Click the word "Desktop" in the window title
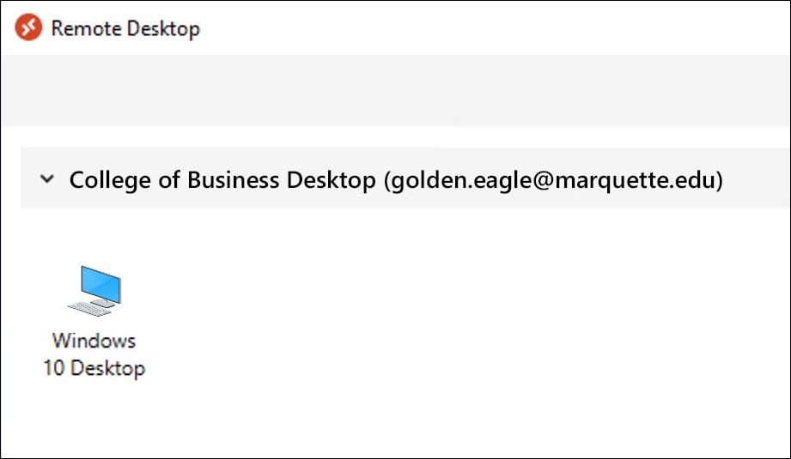The height and width of the screenshot is (459, 791). coord(163,28)
